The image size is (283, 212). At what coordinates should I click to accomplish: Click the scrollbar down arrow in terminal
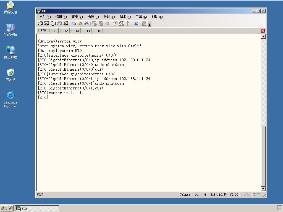pyautogui.click(x=263, y=189)
